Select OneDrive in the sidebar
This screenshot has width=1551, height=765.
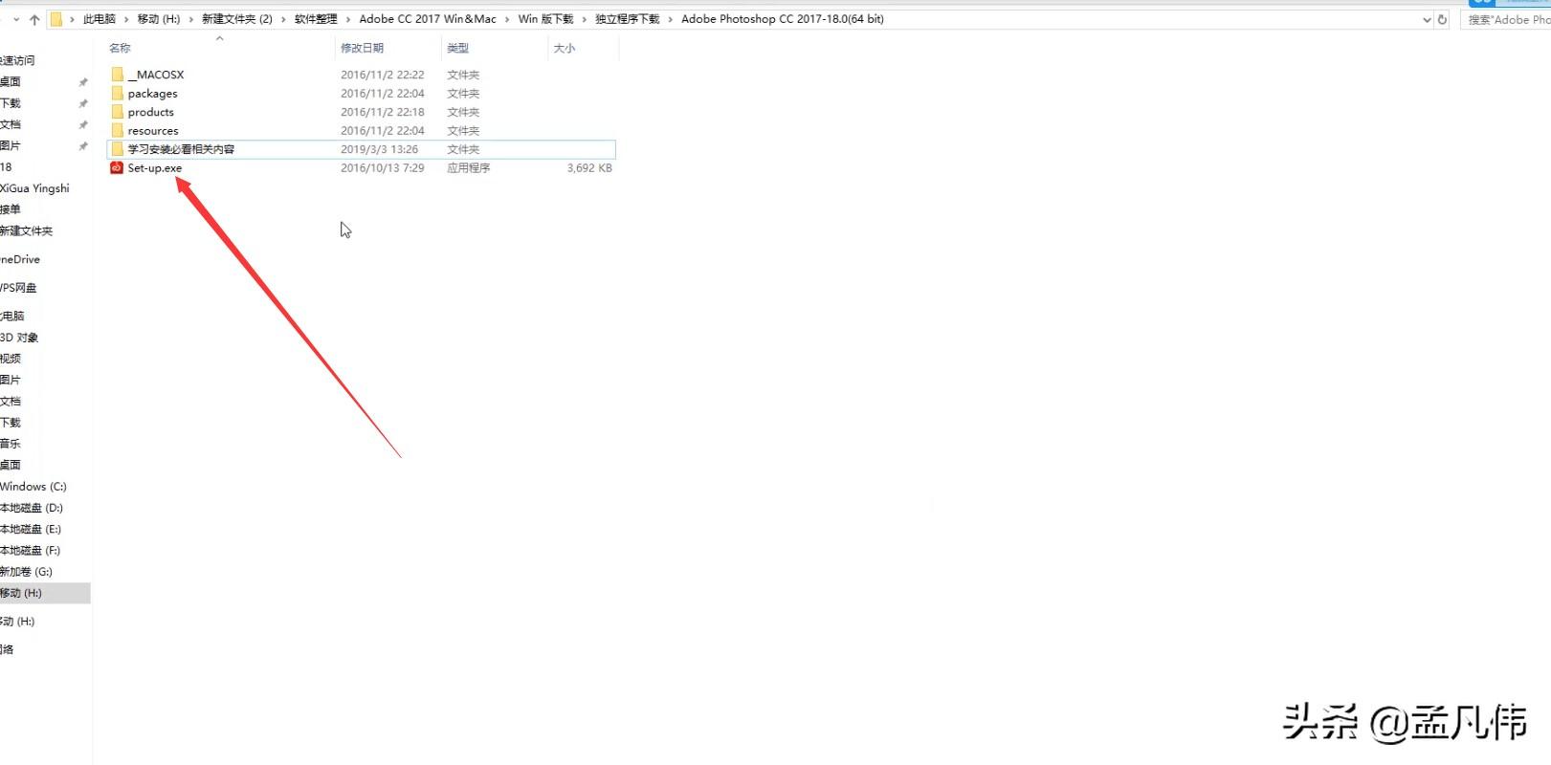[20, 260]
